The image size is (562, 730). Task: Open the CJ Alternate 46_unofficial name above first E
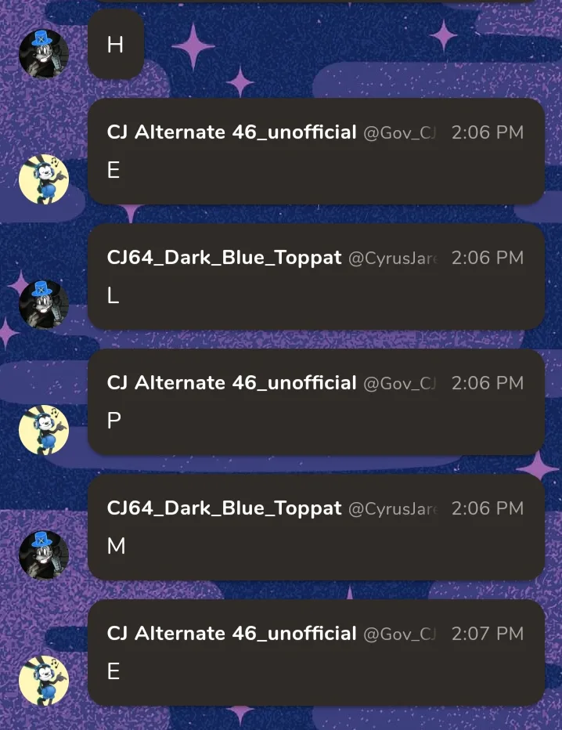click(232, 132)
